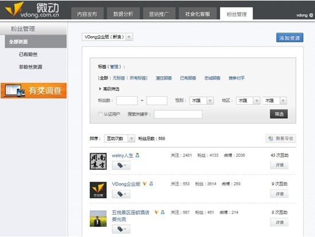Select 全部资源 in the sidebar
The height and width of the screenshot is (237, 315).
click(x=36, y=42)
